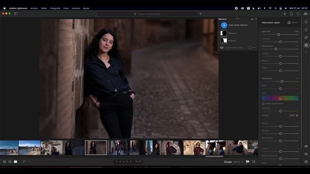Open the Edit sliders panel icon
The width and height of the screenshot is (310, 174).
(306, 29)
